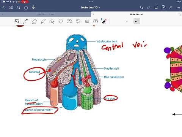
Task: Choose the dot laser pointer style
Action: [x=127, y=21]
